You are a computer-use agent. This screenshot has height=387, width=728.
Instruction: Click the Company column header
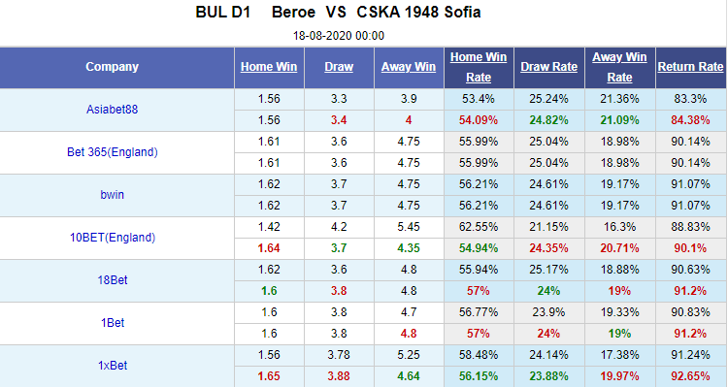(112, 67)
